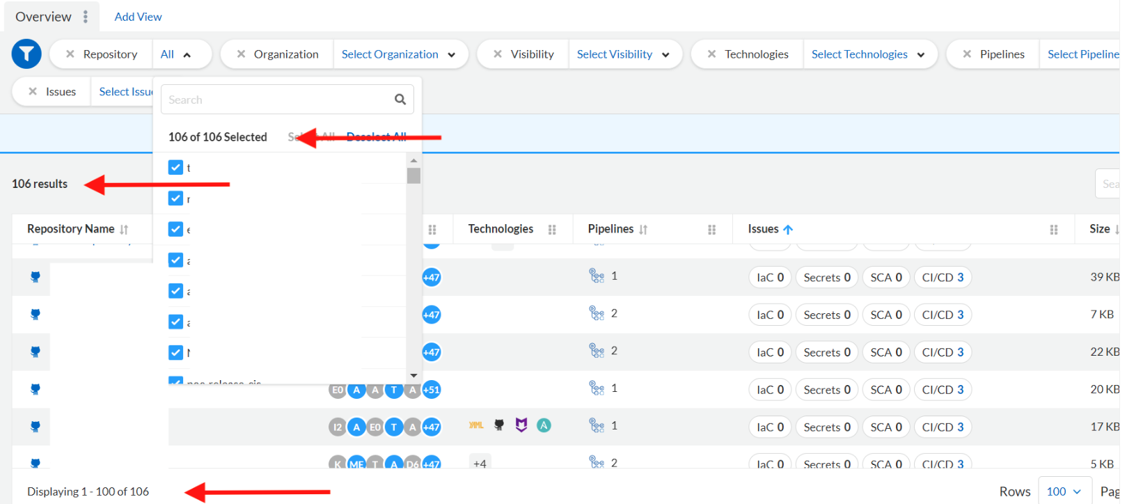
Task: Uncheck the fifth checkbox in the repository list
Action: point(175,291)
